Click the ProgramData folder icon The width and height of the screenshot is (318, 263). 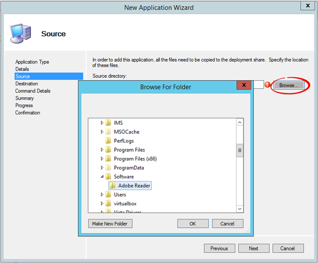point(108,167)
